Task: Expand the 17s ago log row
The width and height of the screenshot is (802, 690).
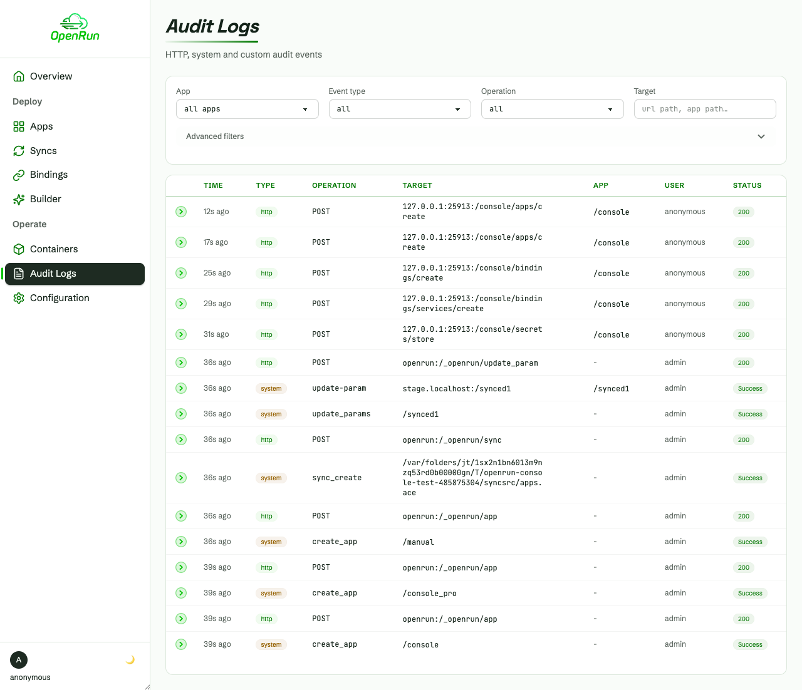Action: [x=181, y=242]
